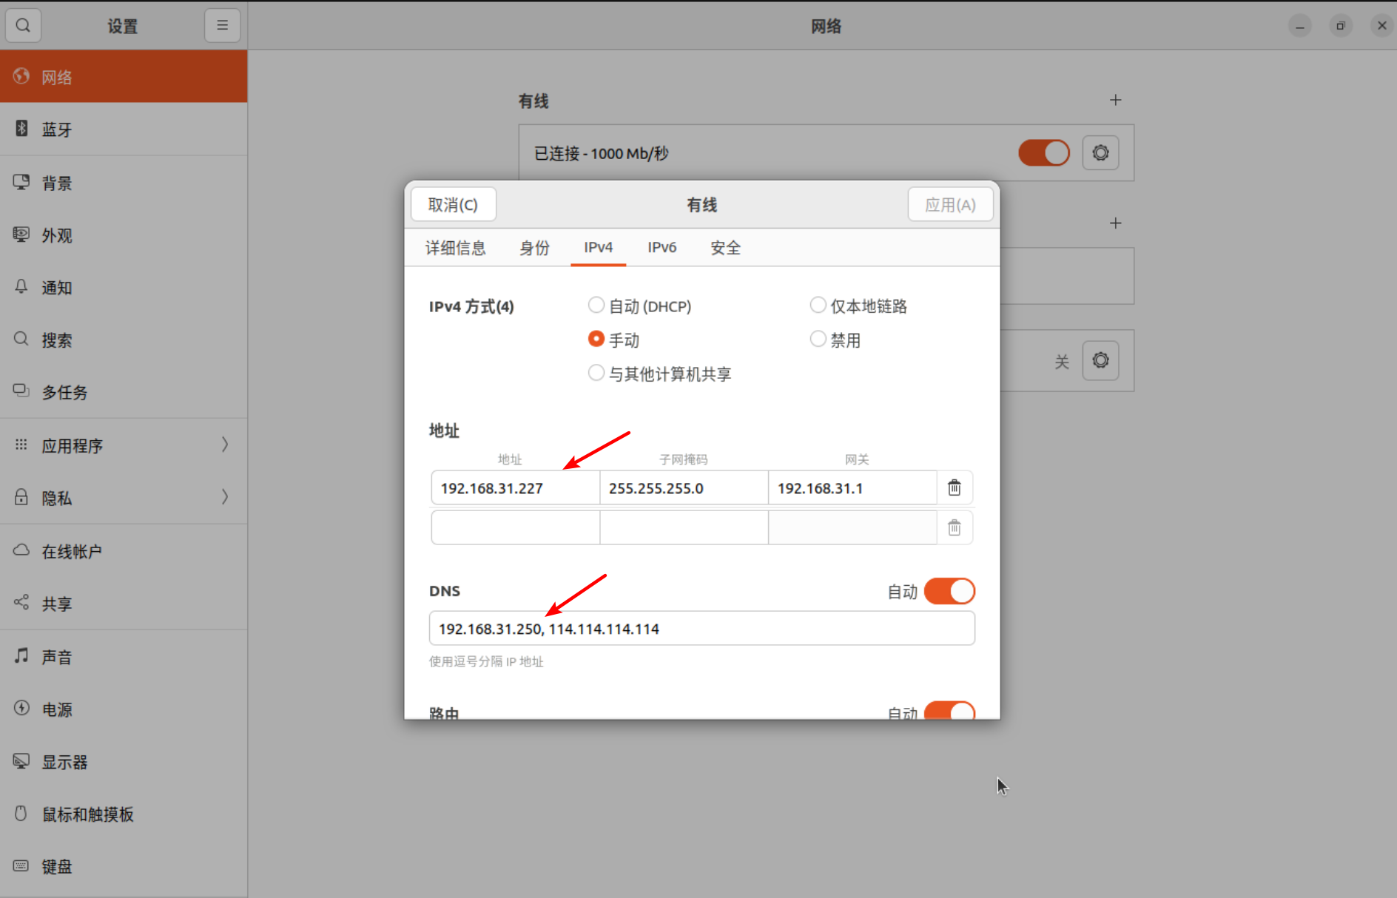Click the Search magnifier icon in sidebar list
Screen dimensions: 1397x898
tap(21, 340)
